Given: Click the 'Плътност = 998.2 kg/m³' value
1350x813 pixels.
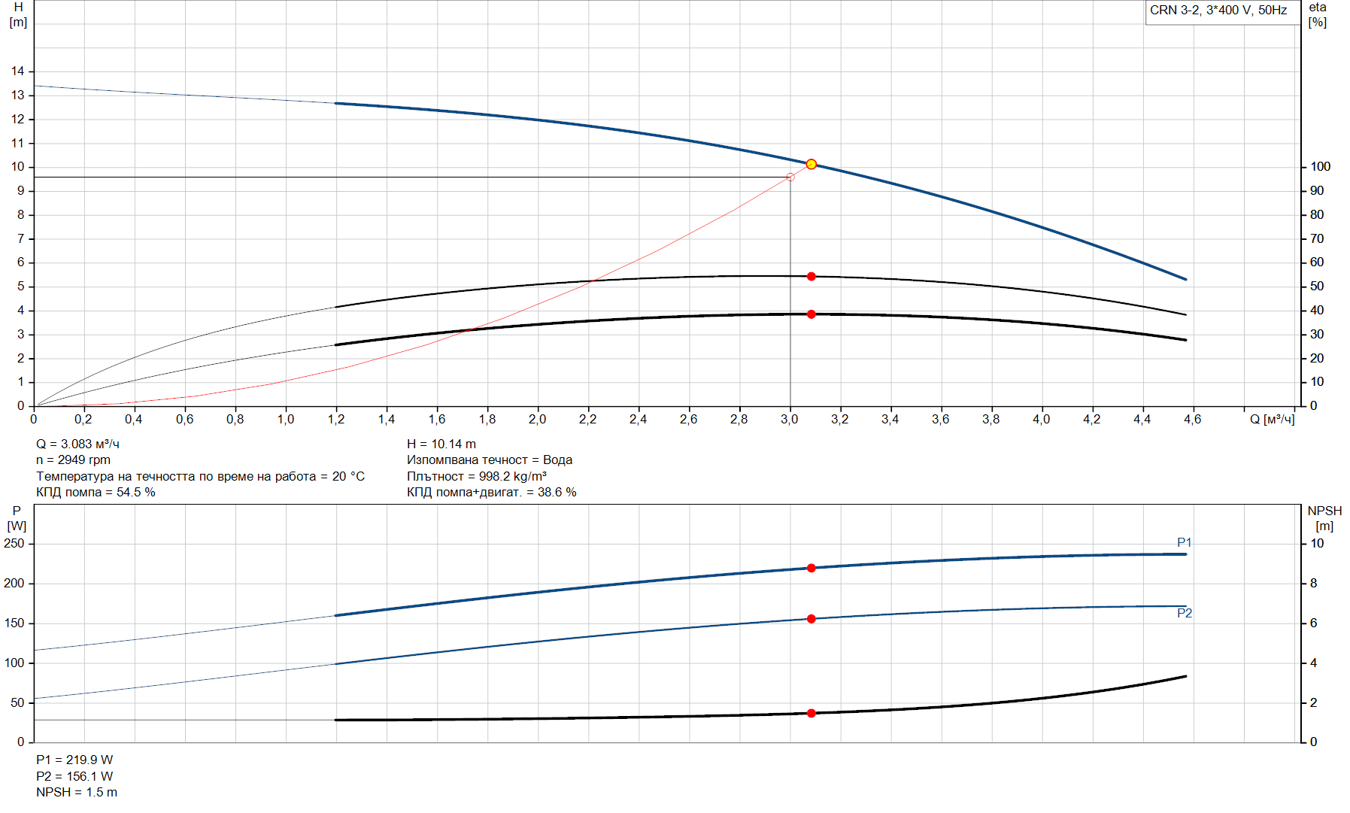Looking at the screenshot, I should tap(476, 476).
